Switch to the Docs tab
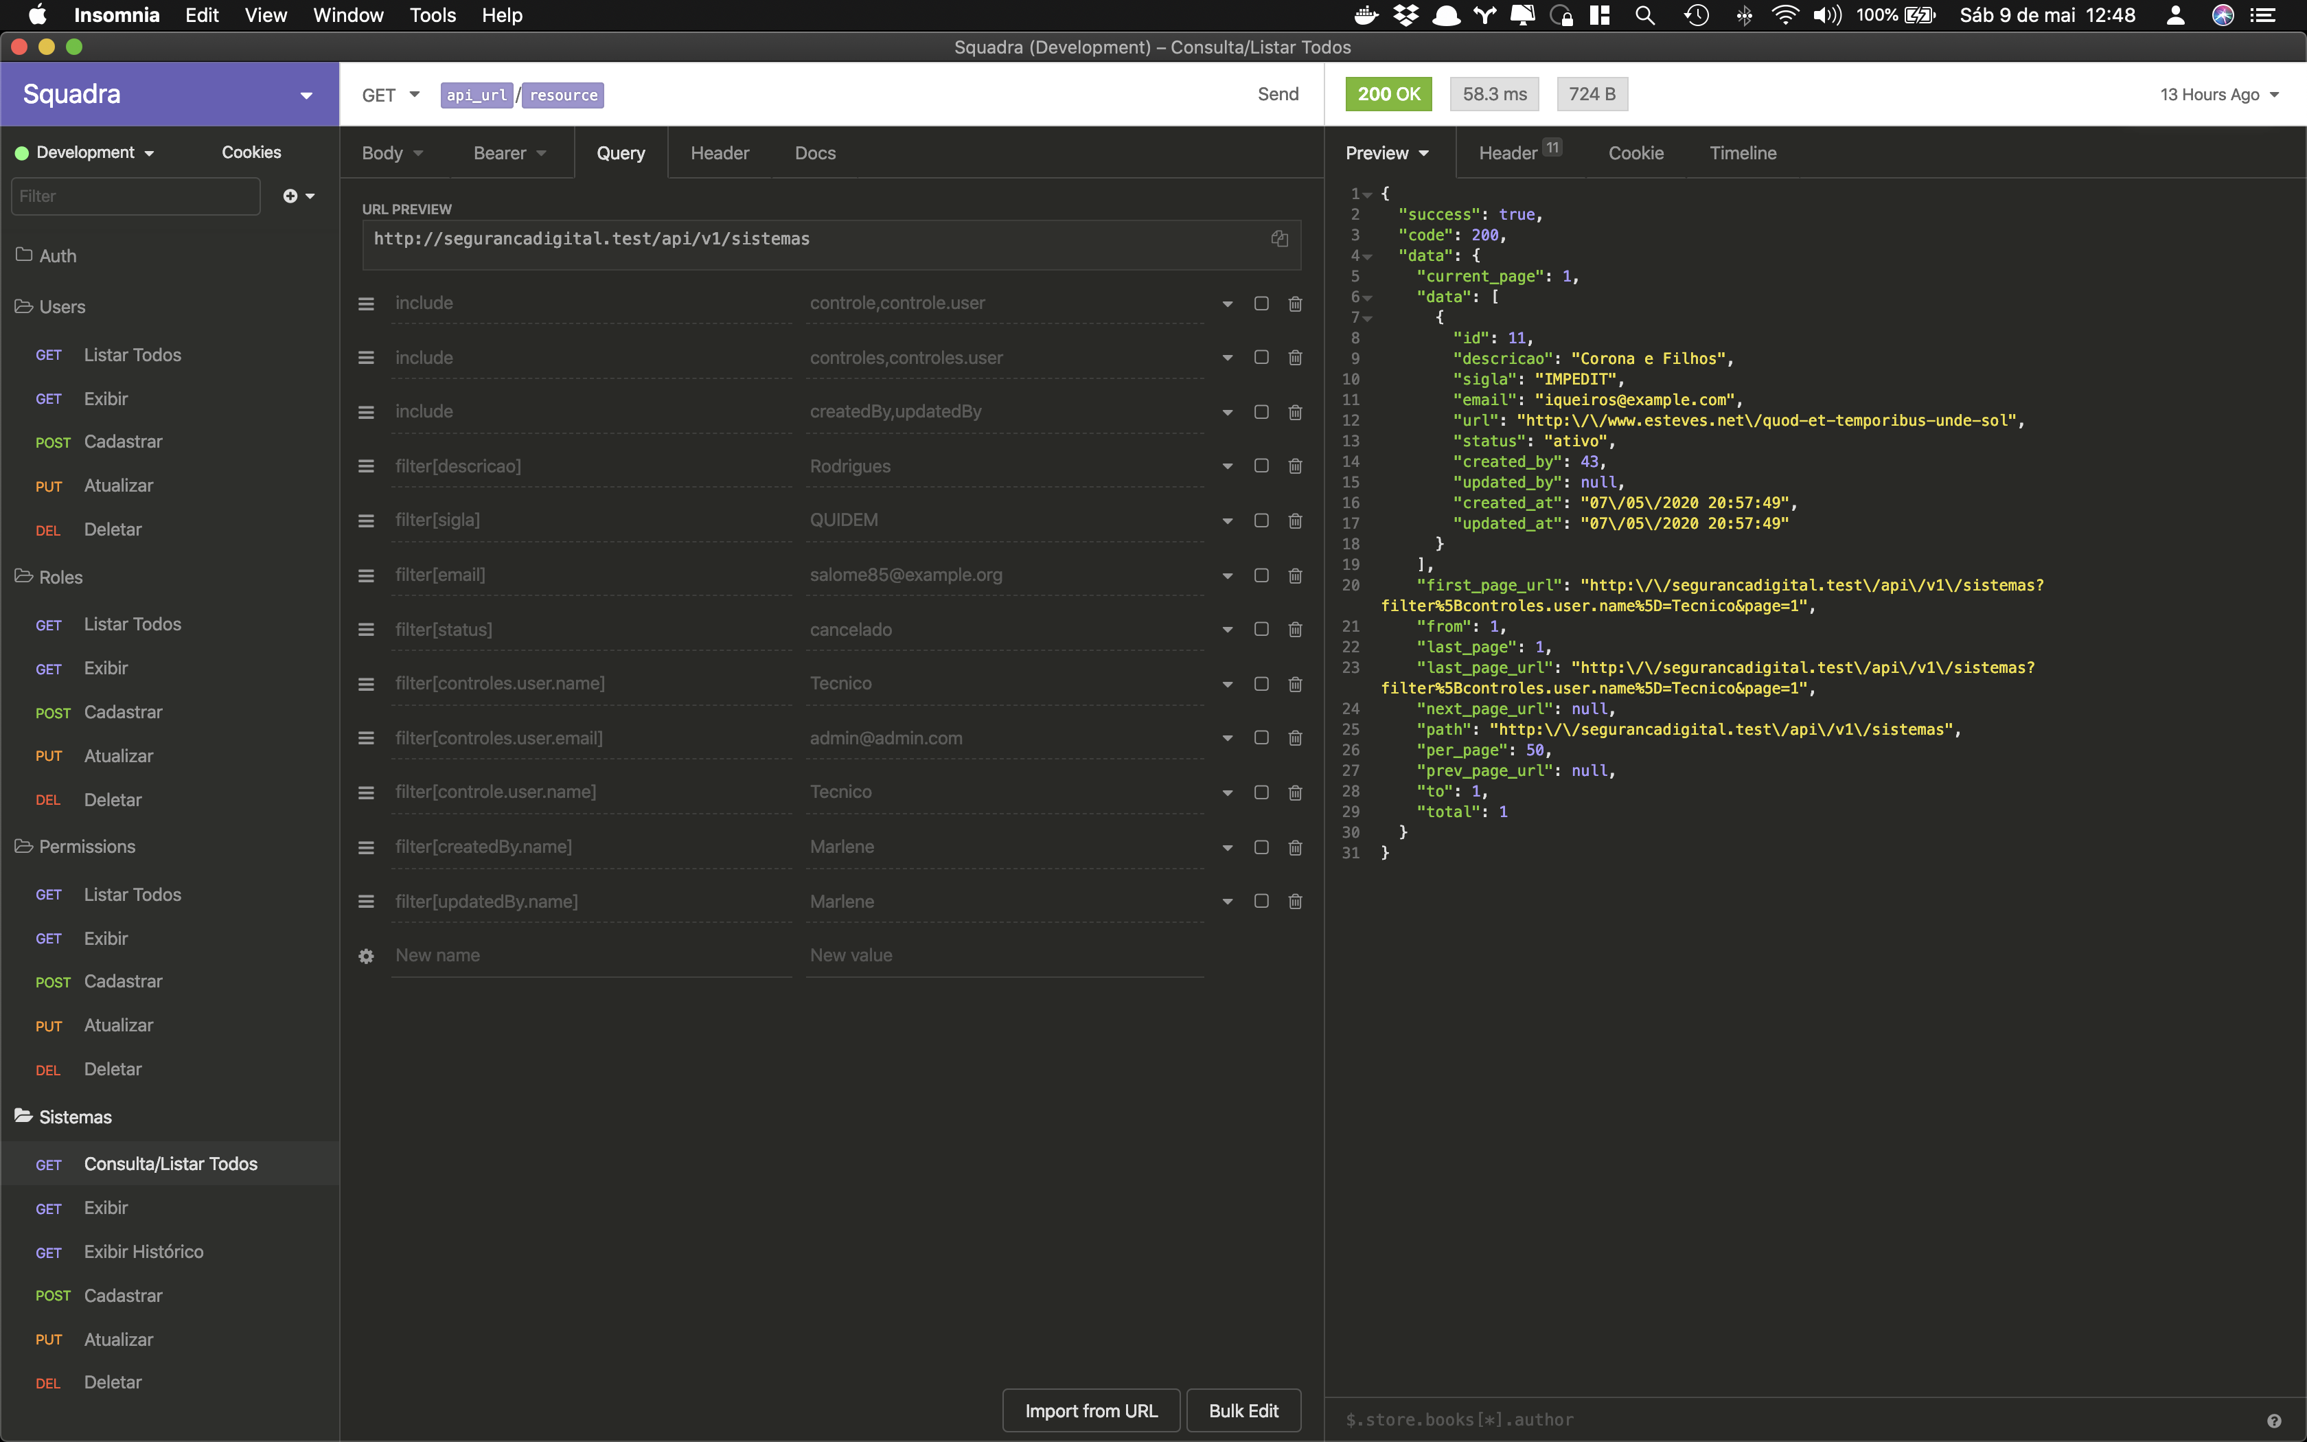 point(815,152)
